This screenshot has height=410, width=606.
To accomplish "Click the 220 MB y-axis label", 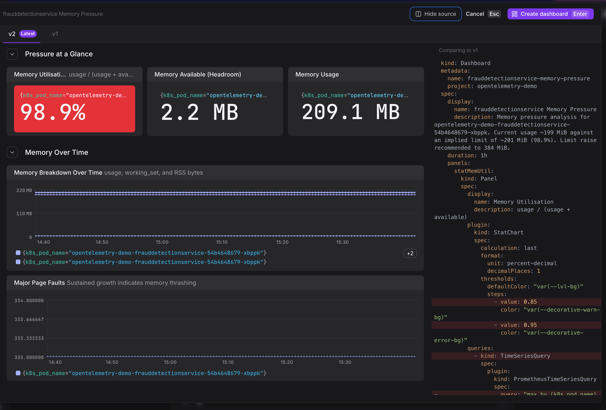I will click(24, 190).
